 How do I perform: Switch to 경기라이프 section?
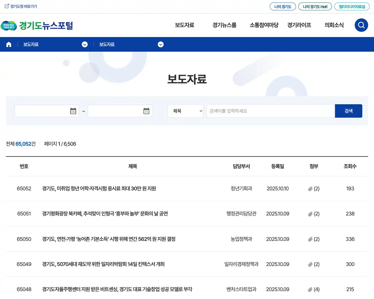click(299, 25)
